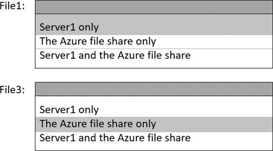Choose the last entry in File3's list
Image resolution: width=273 pixels, height=151 pixels.
(x=115, y=138)
